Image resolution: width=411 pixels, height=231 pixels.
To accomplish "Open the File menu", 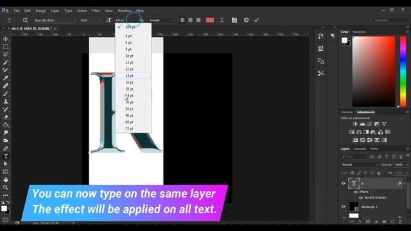I will (x=17, y=11).
